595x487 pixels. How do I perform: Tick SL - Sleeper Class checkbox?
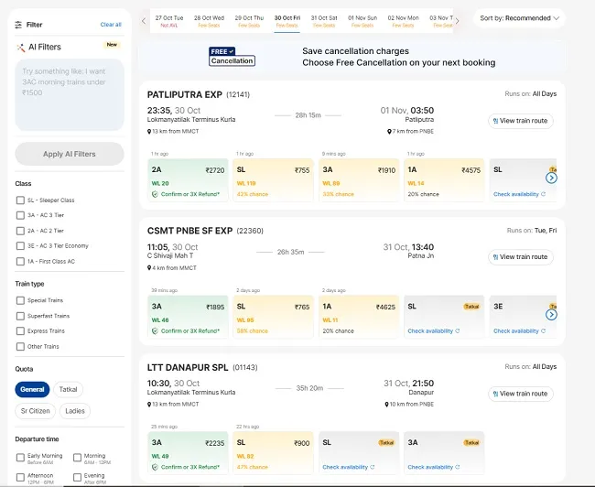[x=20, y=200]
